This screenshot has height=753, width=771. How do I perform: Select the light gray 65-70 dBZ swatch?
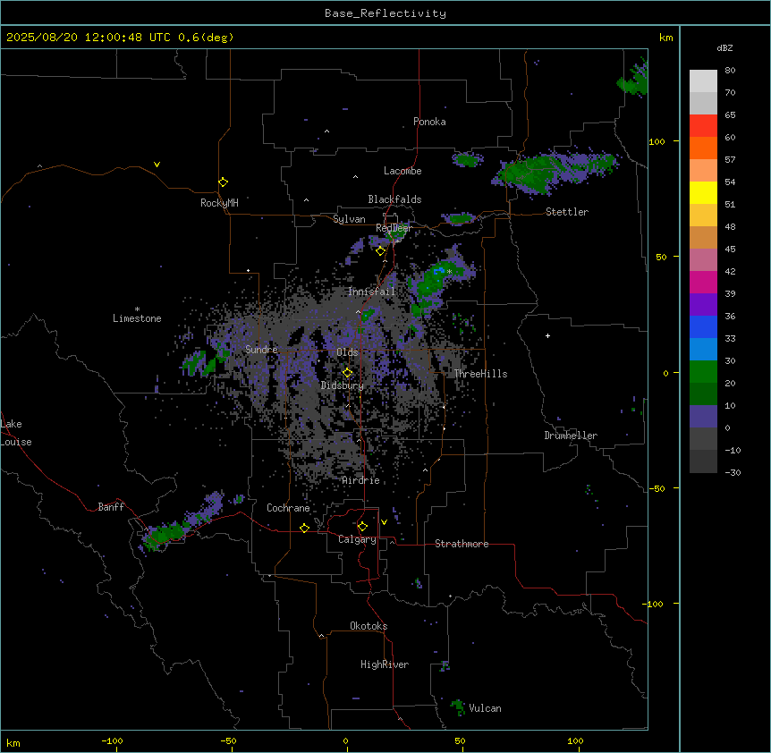point(703,103)
